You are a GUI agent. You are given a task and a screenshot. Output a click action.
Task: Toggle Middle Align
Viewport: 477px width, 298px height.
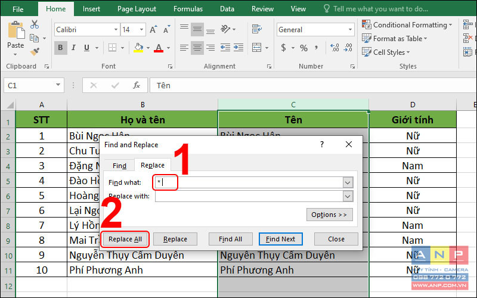[197, 29]
